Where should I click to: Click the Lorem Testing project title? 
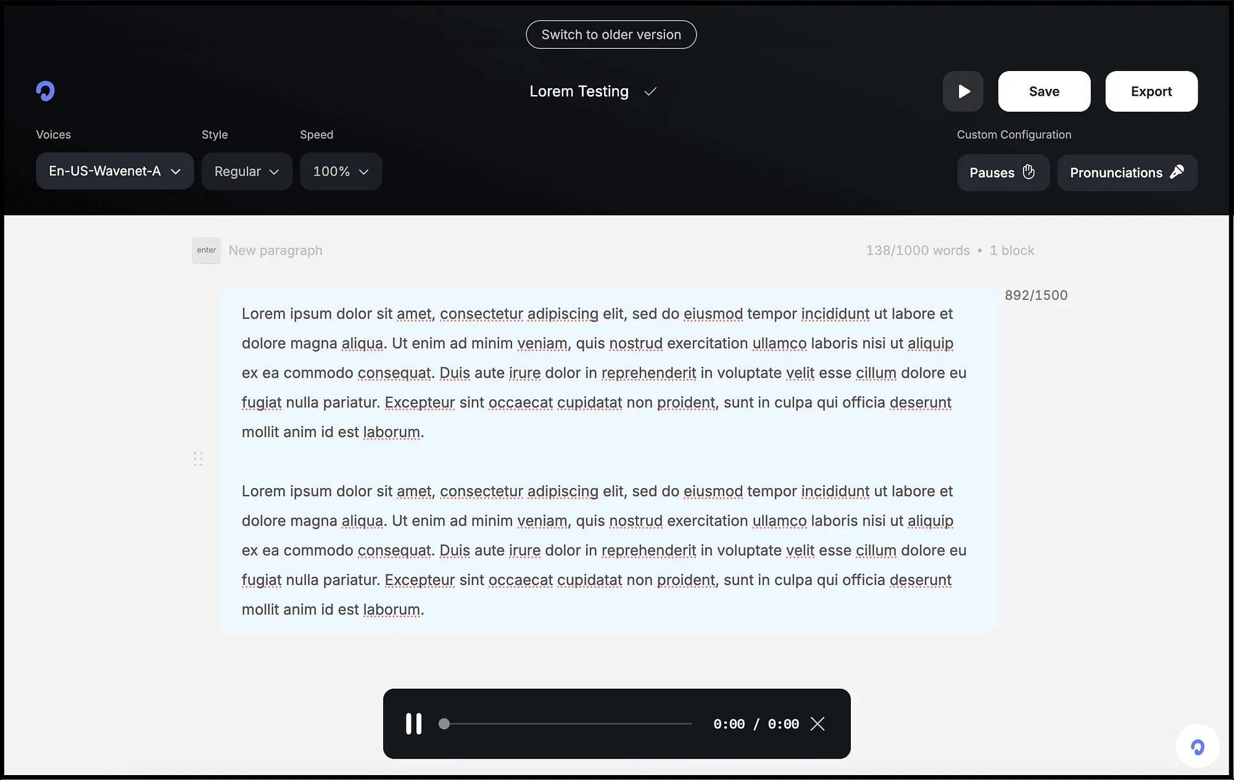[579, 91]
